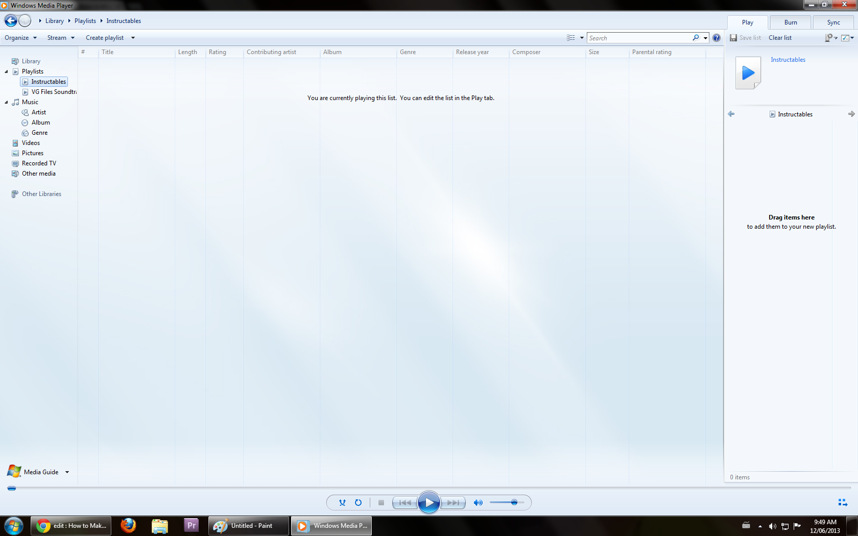858x536 pixels.
Task: Click the list options icon in Play pane
Action: coord(831,38)
